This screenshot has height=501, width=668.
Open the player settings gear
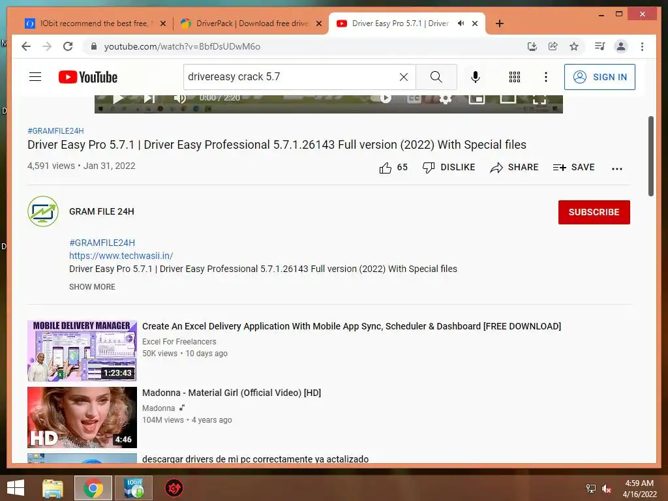click(445, 99)
